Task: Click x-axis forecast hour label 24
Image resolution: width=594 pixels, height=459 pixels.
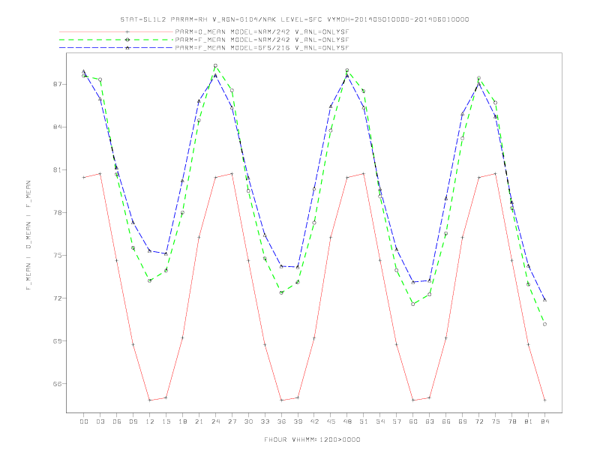Action: 215,421
